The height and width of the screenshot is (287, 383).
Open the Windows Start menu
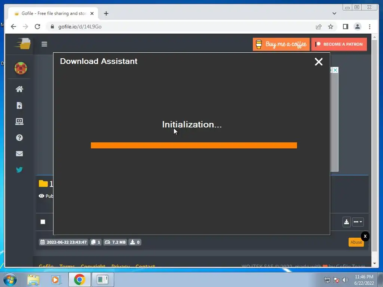pyautogui.click(x=10, y=280)
